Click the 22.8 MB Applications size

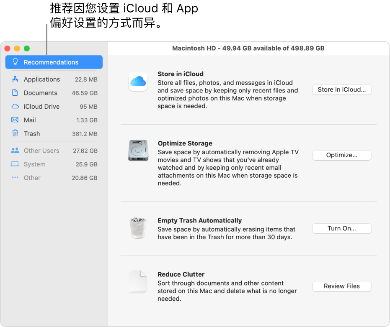coord(86,79)
